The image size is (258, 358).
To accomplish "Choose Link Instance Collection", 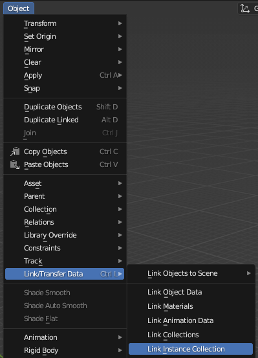I will 191,349.
